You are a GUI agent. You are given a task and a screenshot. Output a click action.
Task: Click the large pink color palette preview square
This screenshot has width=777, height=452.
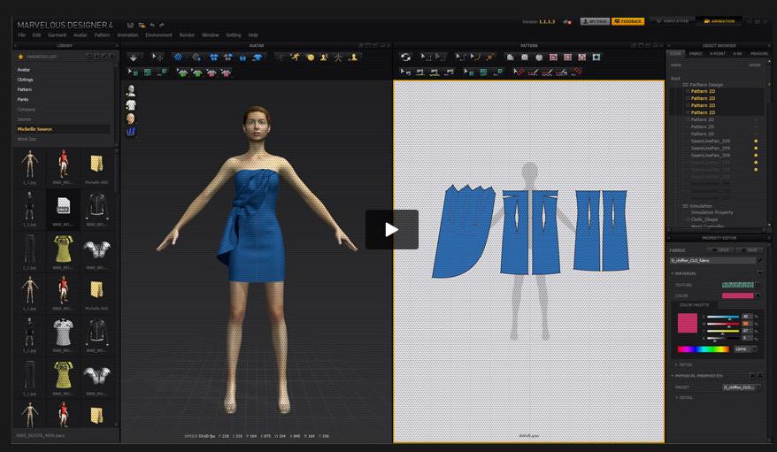coord(688,323)
